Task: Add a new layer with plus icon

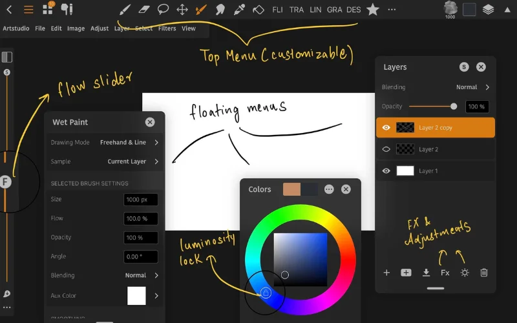Action: (386, 273)
